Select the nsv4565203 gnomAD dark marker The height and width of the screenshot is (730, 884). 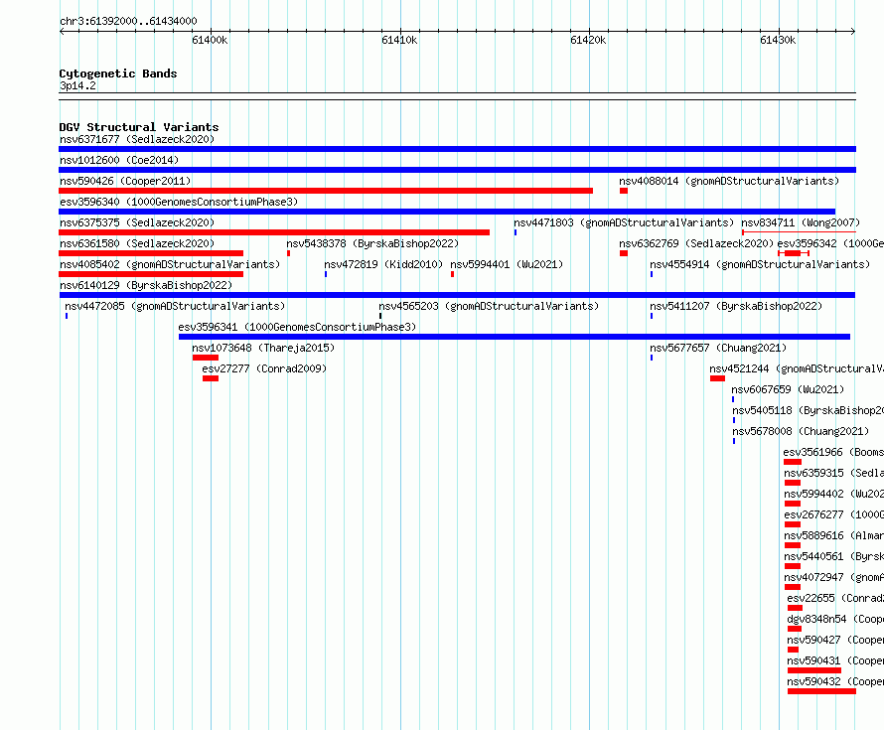(x=380, y=316)
